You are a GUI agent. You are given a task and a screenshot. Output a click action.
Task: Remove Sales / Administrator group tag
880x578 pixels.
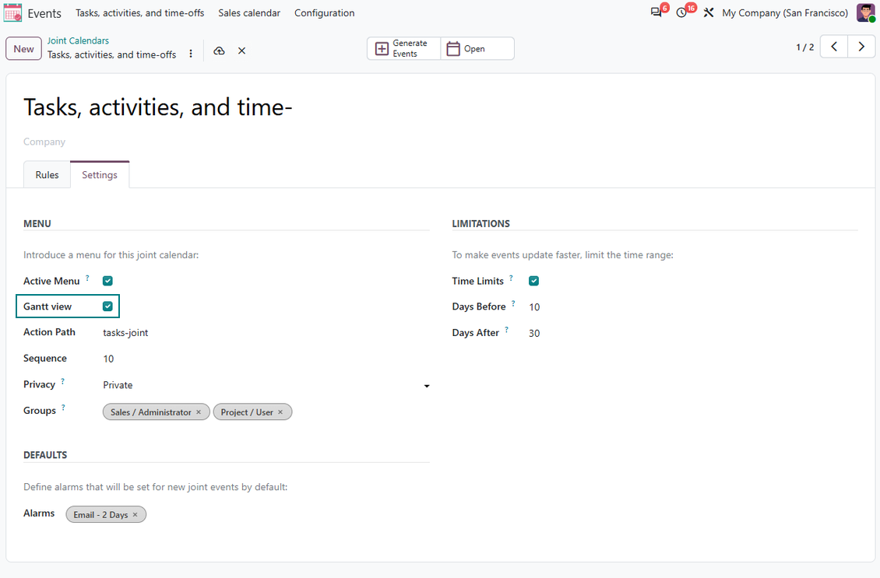click(199, 412)
